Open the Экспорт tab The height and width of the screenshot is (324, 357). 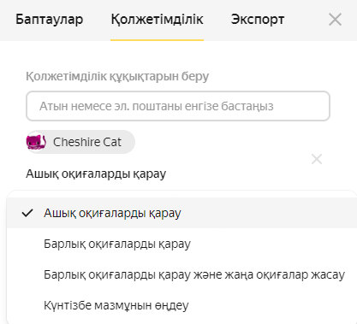(258, 20)
